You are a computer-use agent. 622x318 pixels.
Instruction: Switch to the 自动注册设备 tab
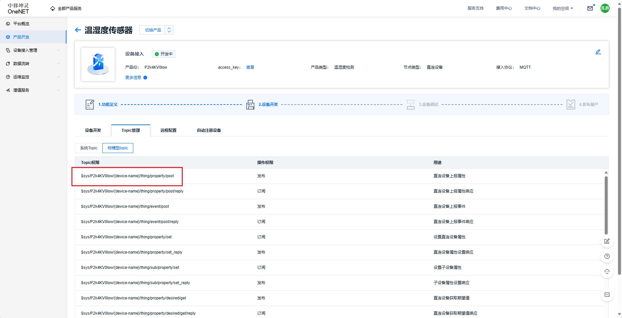(209, 130)
